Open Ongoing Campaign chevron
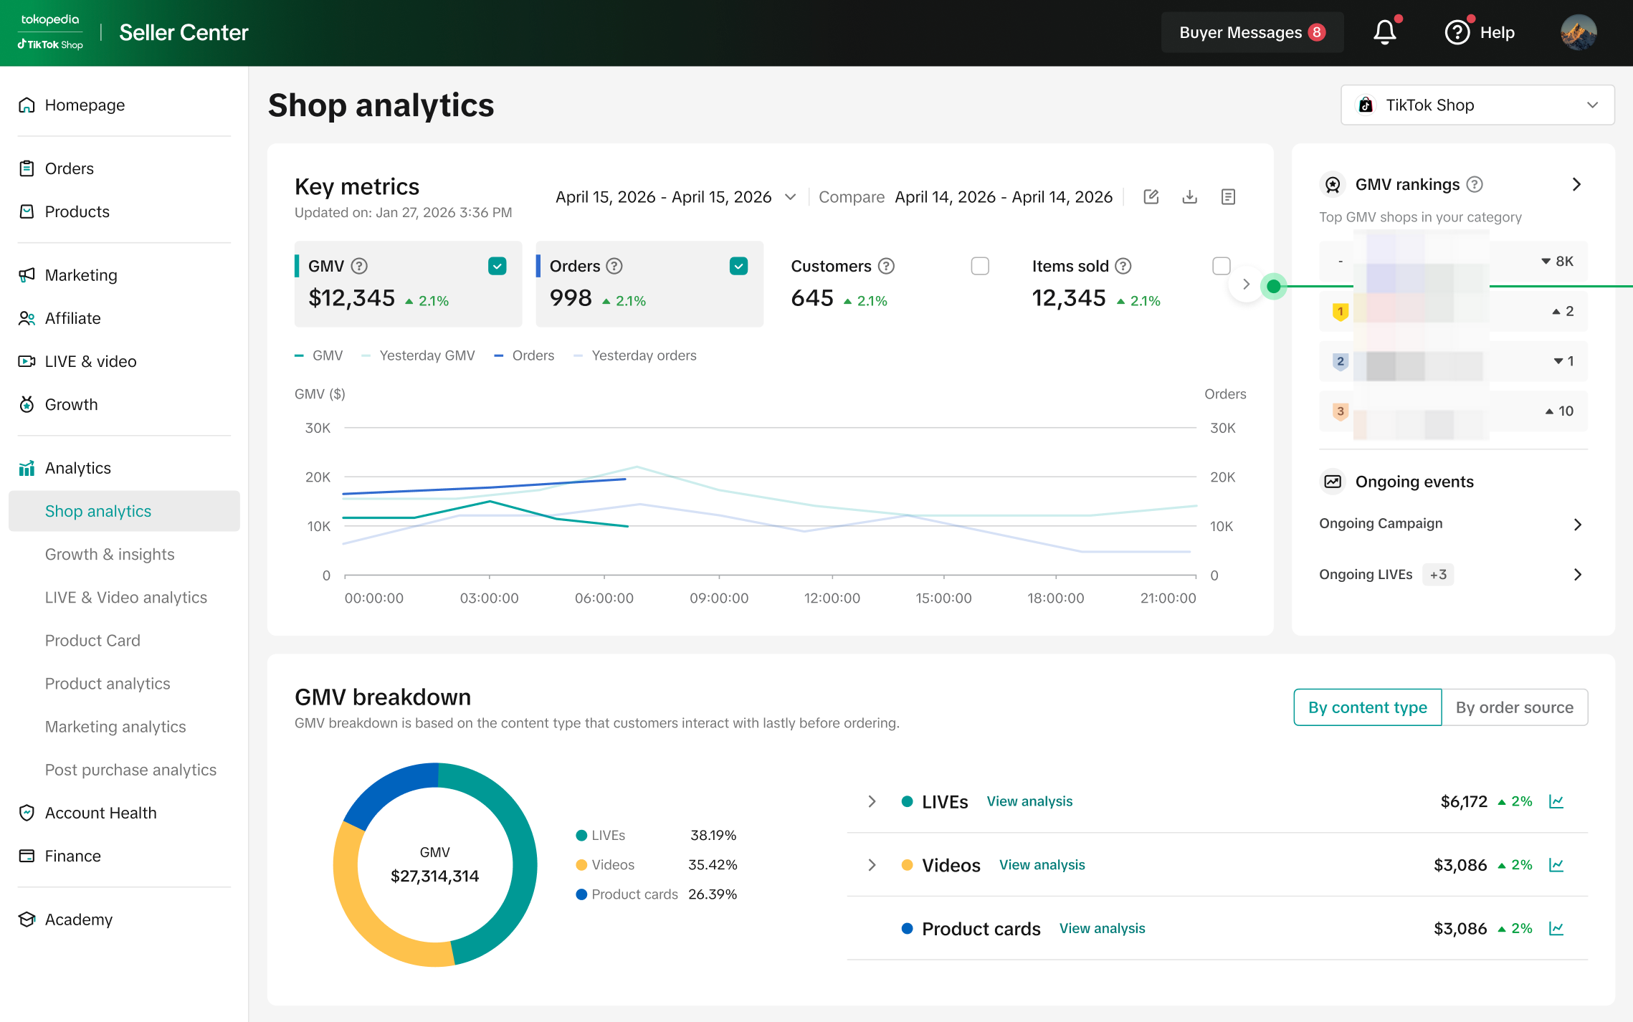Image resolution: width=1633 pixels, height=1022 pixels. pos(1577,524)
